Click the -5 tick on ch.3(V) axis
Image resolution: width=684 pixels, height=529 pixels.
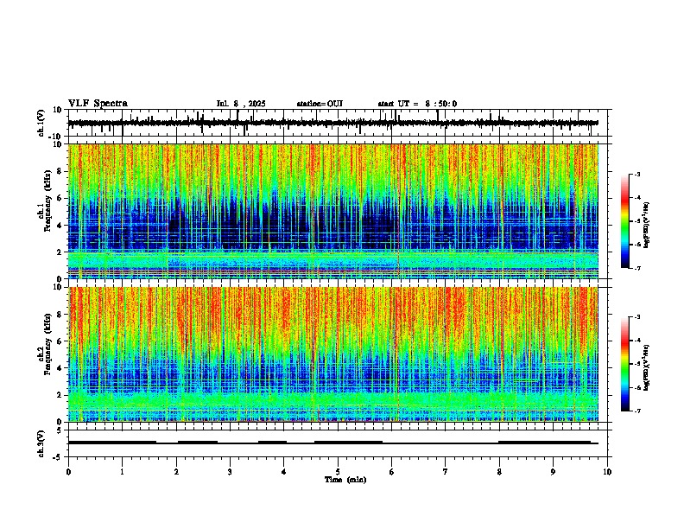click(59, 457)
